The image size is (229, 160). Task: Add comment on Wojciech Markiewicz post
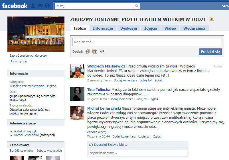coord(125,80)
